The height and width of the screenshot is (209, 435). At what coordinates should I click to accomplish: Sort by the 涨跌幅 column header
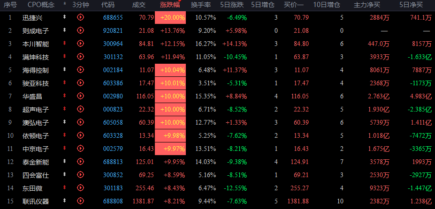coord(170,4)
